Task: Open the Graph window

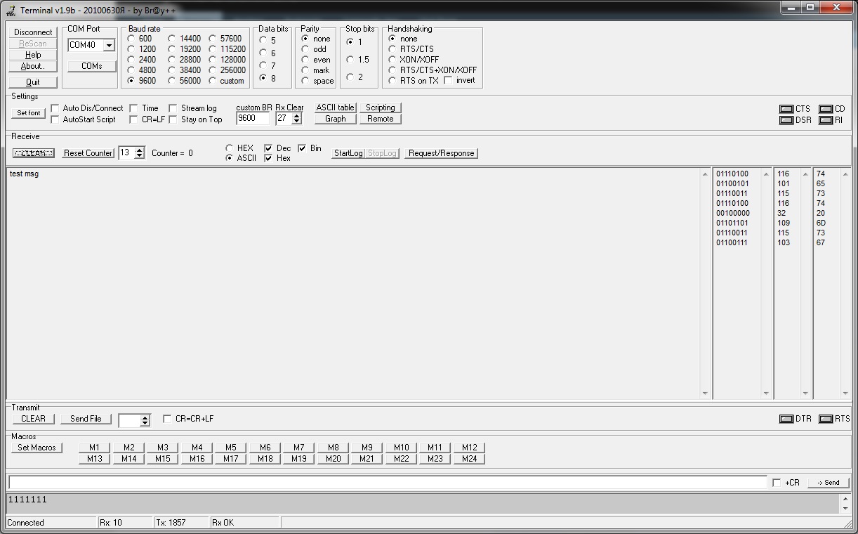Action: [336, 119]
